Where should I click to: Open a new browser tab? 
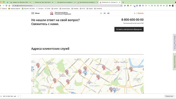(123, 2)
